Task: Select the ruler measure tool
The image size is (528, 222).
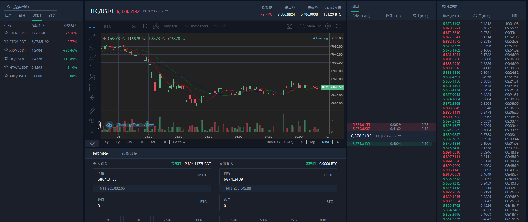Action: click(92, 111)
